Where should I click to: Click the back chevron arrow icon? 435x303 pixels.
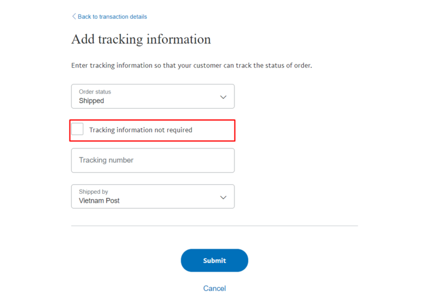pos(74,16)
